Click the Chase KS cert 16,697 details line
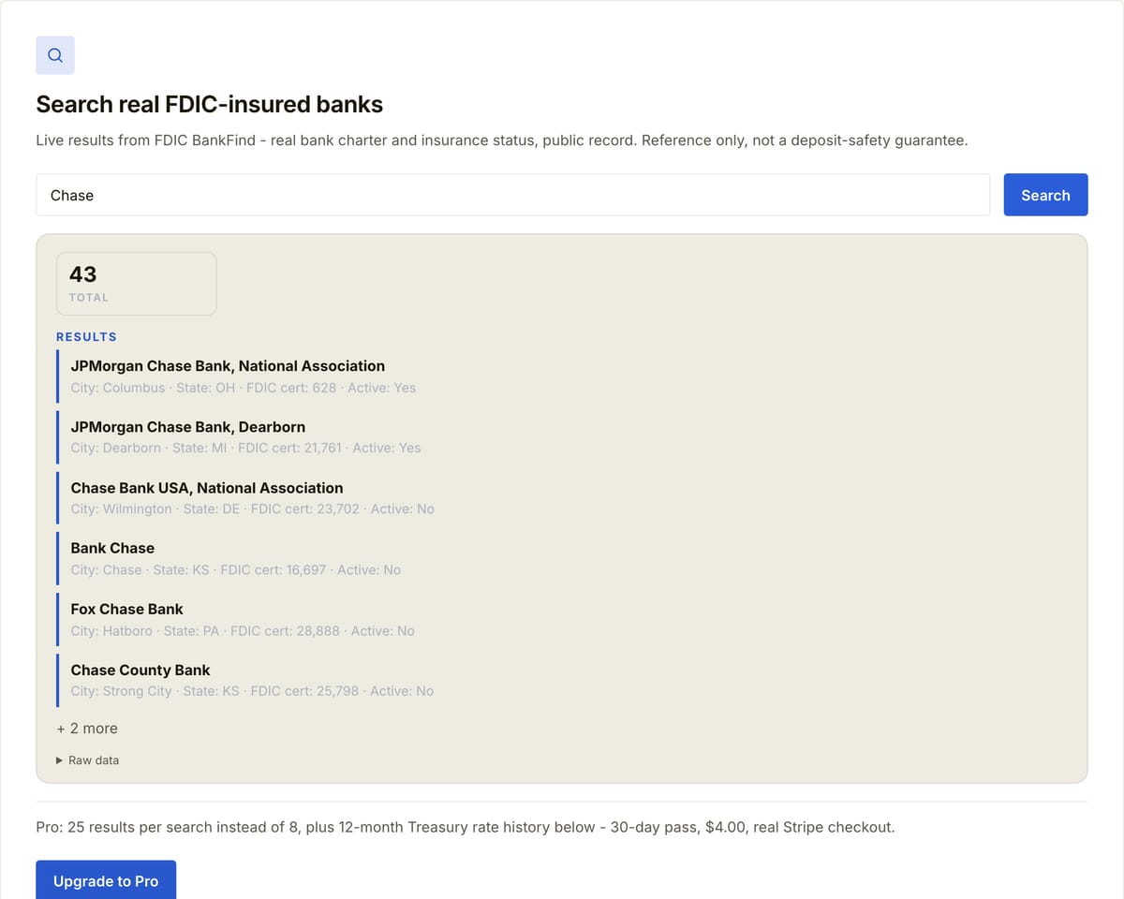The height and width of the screenshot is (899, 1124). pos(236,569)
